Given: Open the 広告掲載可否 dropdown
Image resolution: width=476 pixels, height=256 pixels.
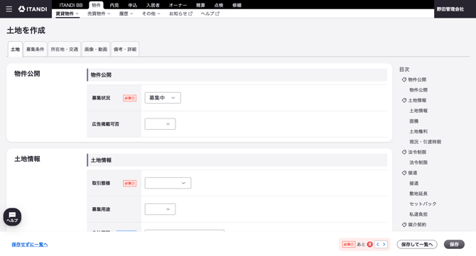Looking at the screenshot, I should [x=160, y=124].
